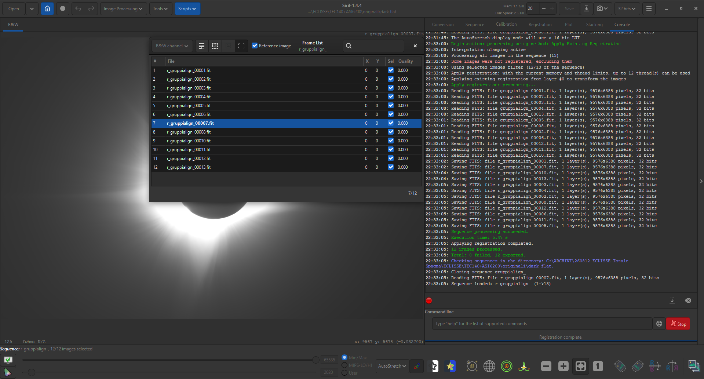The image size is (704, 379).
Task: Adjust the lower display cutoff slider handle
Action: coord(32,372)
